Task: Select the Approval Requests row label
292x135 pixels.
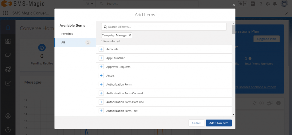Action: pyautogui.click(x=118, y=67)
